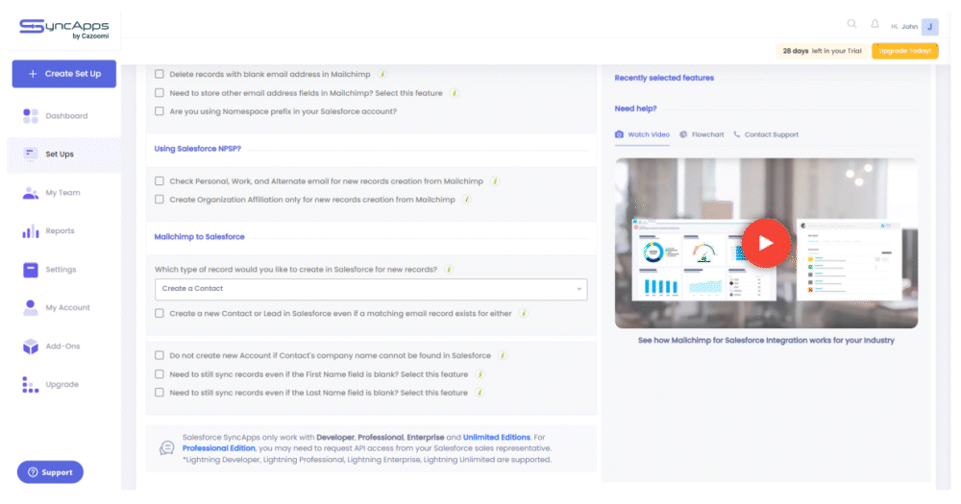Screen dimensions: 961x504
Task: Enable Create Organization Affiliation only option
Action: (160, 200)
